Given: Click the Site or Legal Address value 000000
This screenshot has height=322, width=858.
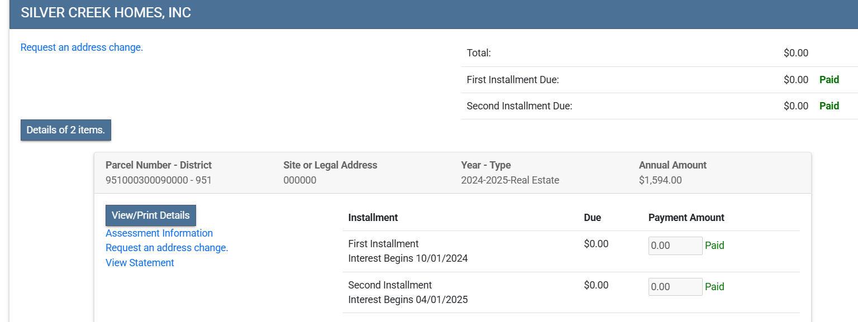Looking at the screenshot, I should click(299, 180).
